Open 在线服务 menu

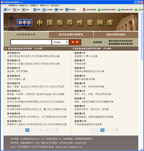(34, 5)
